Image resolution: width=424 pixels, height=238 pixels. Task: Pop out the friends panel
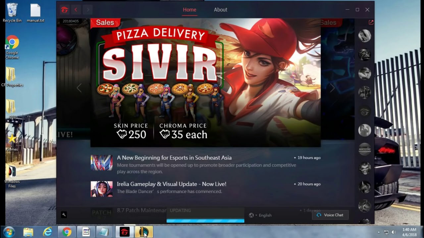[371, 22]
